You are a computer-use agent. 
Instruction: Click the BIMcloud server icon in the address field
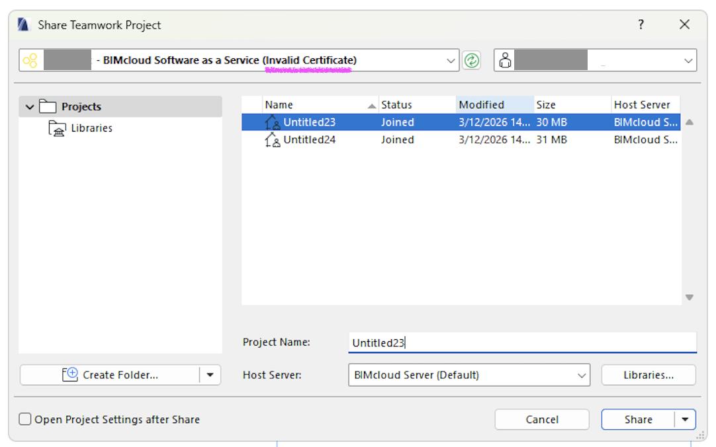pyautogui.click(x=30, y=60)
